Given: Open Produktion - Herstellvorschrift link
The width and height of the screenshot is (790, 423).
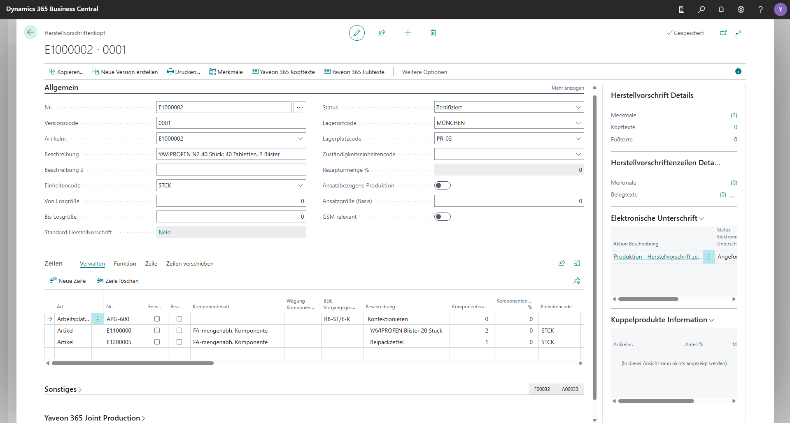Looking at the screenshot, I should tap(657, 256).
